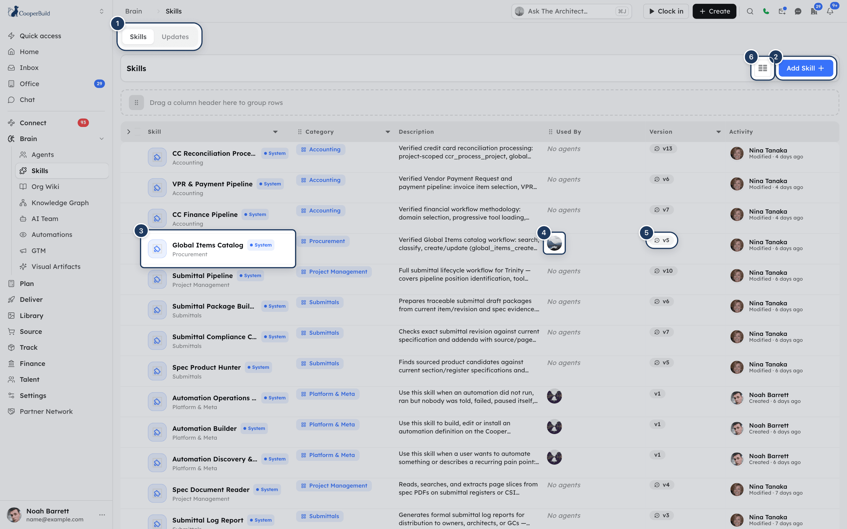The height and width of the screenshot is (529, 847).
Task: Switch to the Updates tab
Action: (175, 37)
